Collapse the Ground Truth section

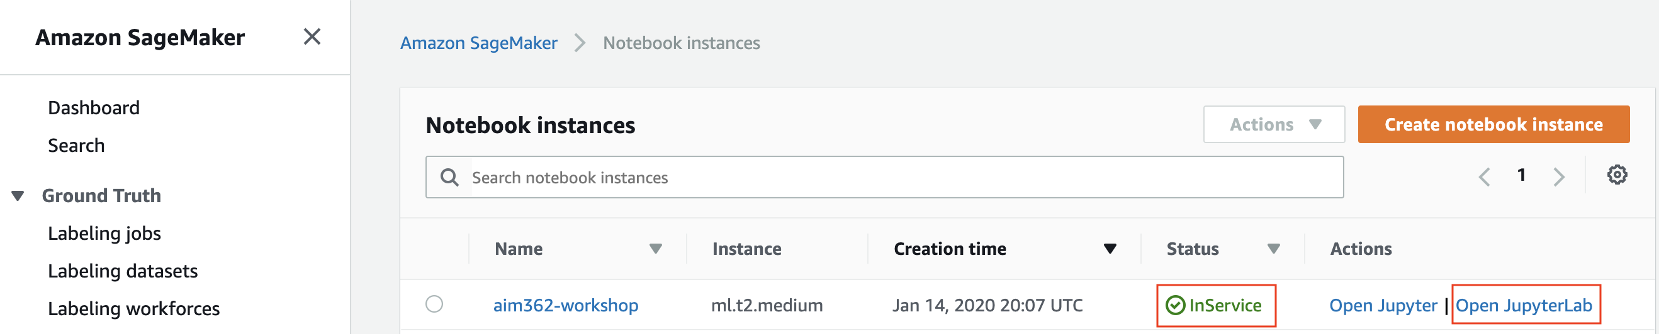pos(18,195)
